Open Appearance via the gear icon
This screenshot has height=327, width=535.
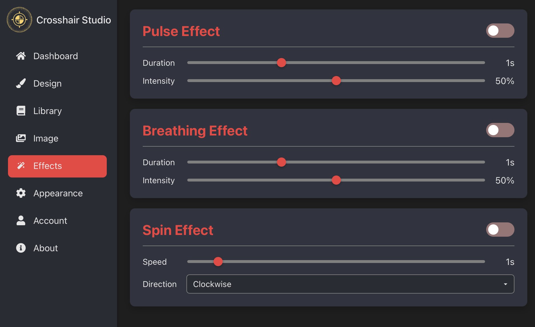point(21,193)
